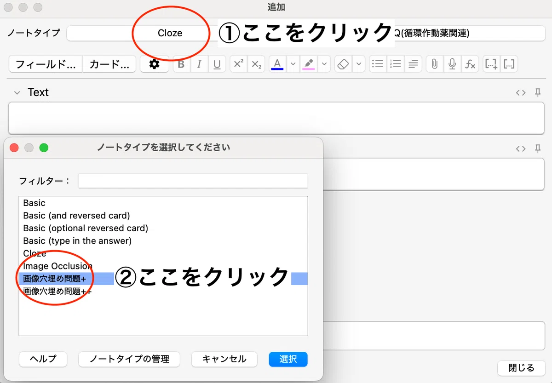The width and height of the screenshot is (552, 383).
Task: Open ノートタイプの管理
Action: tap(129, 359)
